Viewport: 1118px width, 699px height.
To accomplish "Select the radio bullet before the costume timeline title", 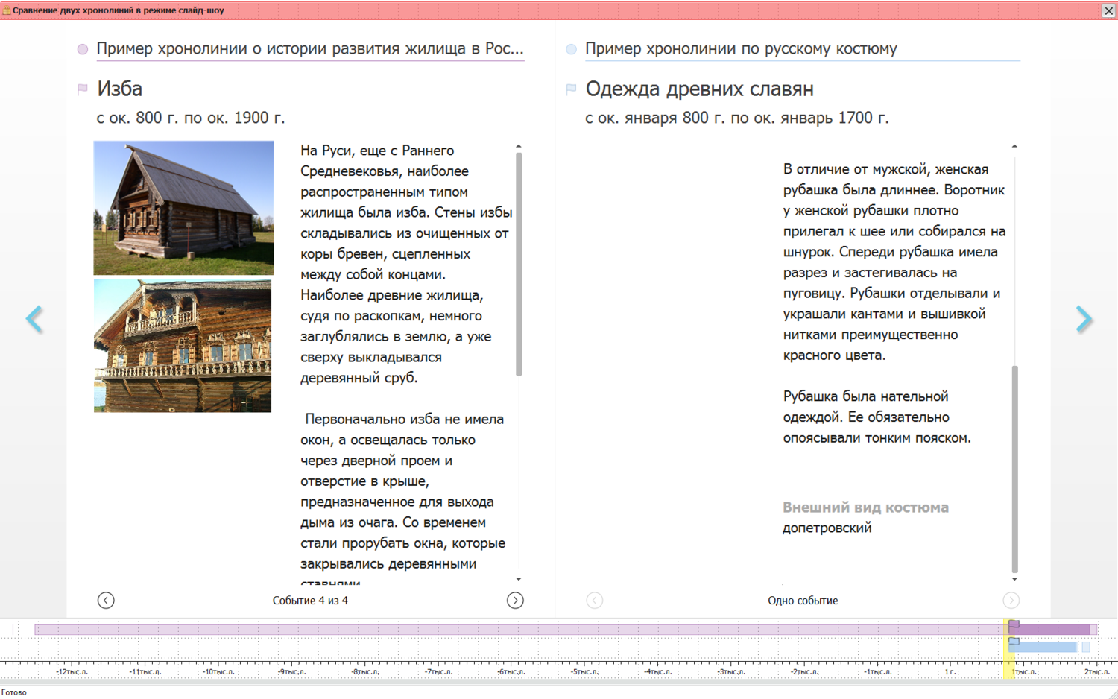I will click(570, 49).
